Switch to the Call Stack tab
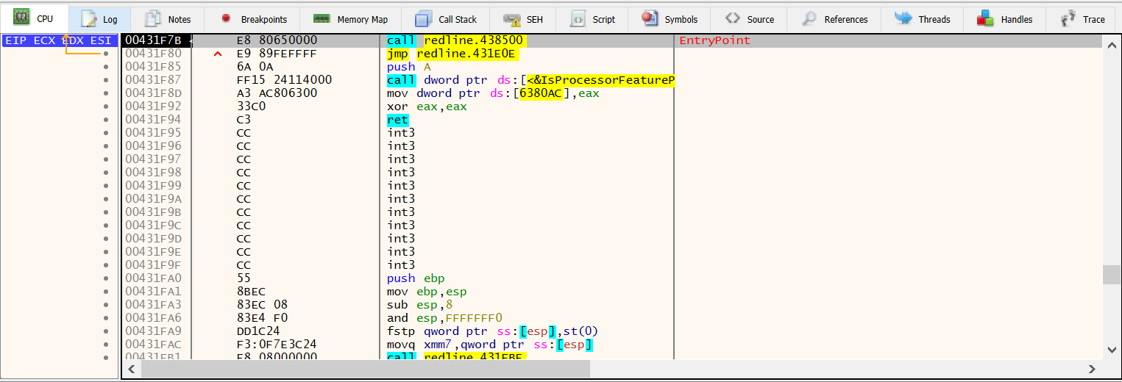 447,19
